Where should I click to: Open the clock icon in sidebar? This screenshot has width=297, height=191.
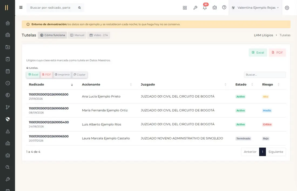point(8,83)
